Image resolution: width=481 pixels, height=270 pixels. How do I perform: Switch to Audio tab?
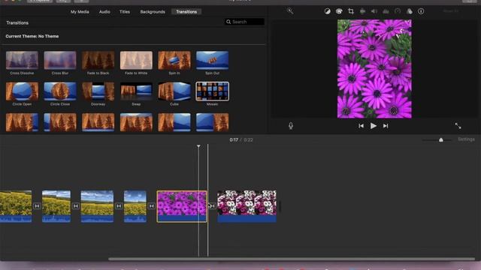(x=104, y=12)
